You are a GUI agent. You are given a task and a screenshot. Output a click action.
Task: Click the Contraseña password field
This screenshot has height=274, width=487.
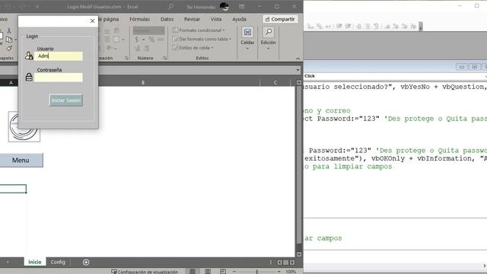[59, 78]
